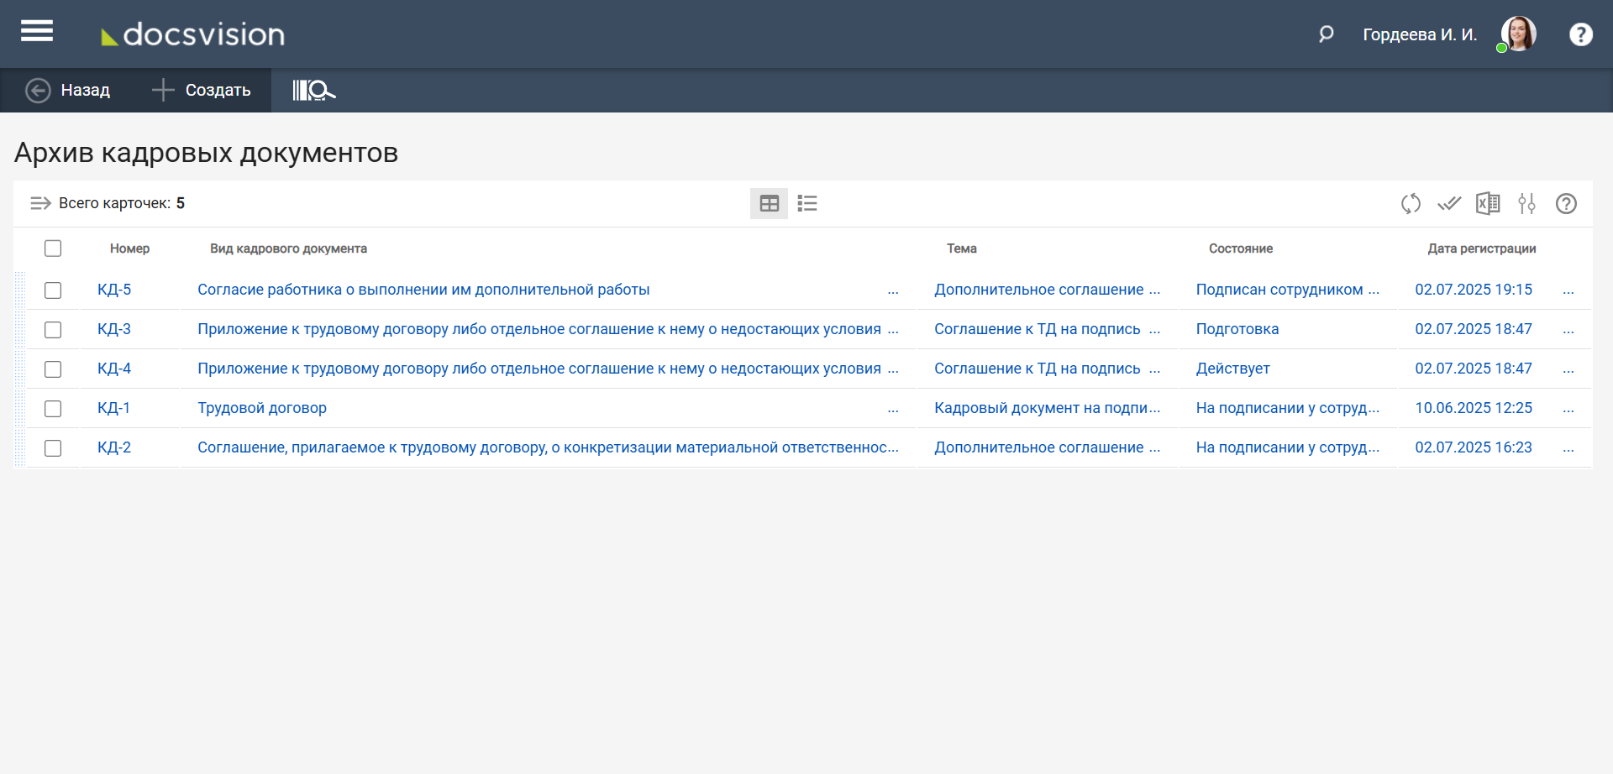Refresh the document list
Image resolution: width=1613 pixels, height=774 pixels.
pyautogui.click(x=1411, y=203)
